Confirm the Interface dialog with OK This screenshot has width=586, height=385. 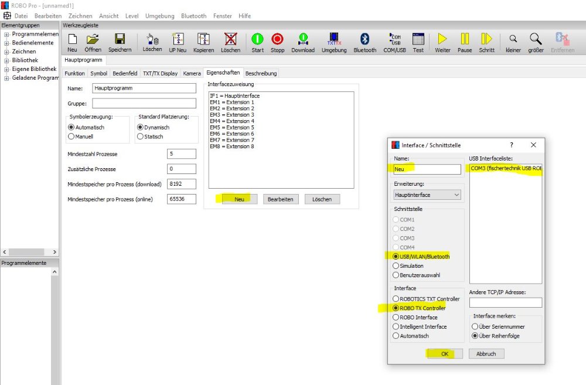(x=445, y=353)
